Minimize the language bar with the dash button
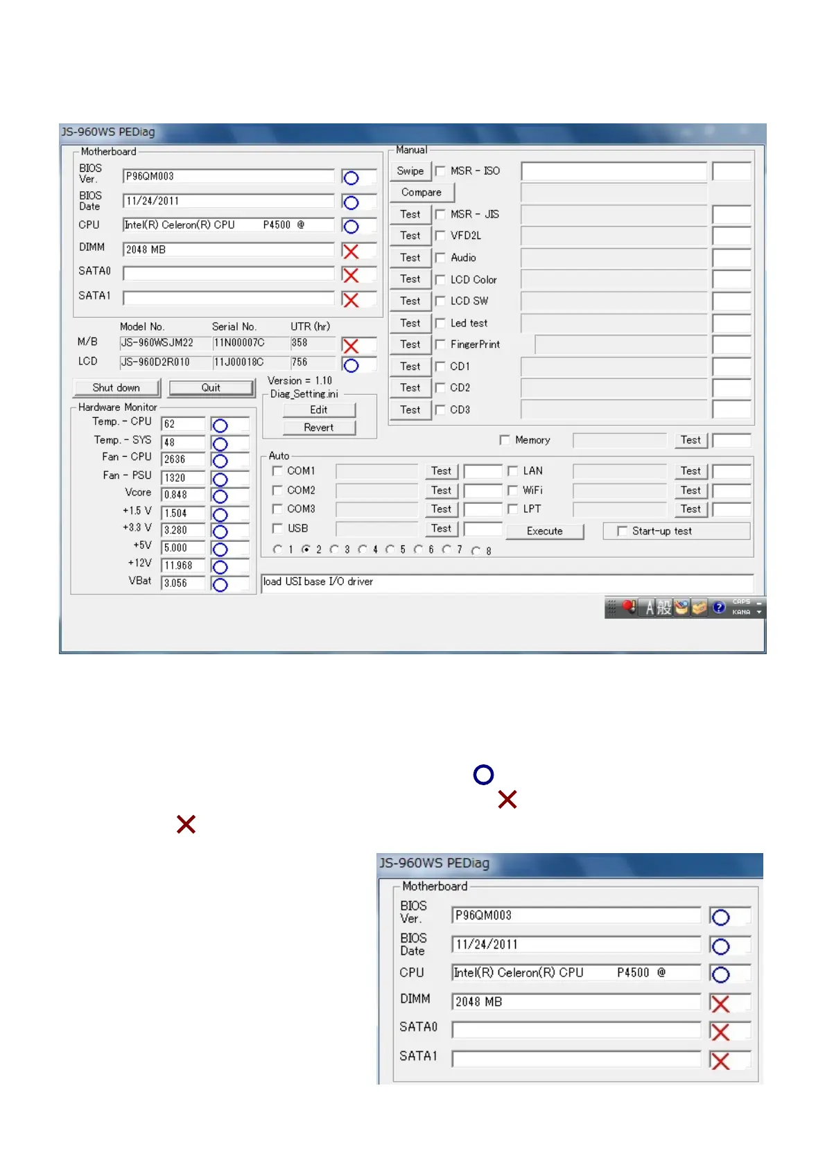 tap(759, 603)
